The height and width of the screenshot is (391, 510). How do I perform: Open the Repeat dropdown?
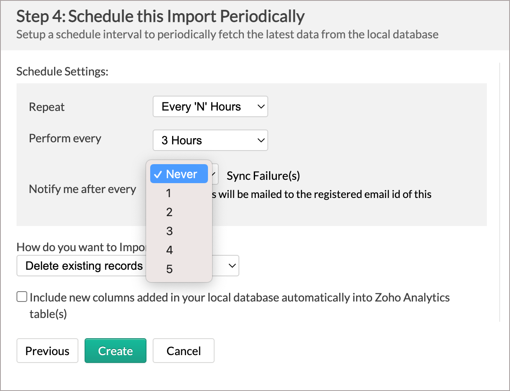tap(210, 107)
